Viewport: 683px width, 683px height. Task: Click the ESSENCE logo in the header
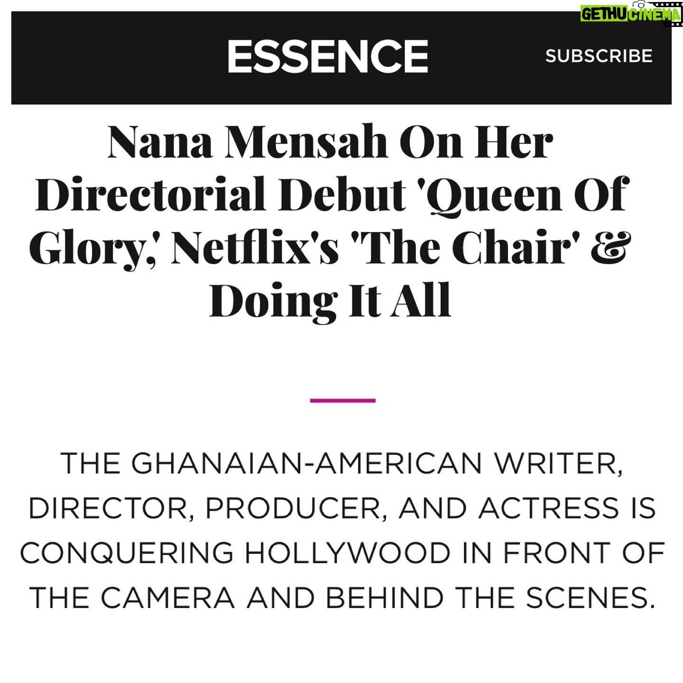pyautogui.click(x=327, y=56)
